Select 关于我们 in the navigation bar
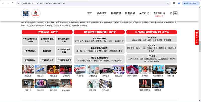Viewport: 201px width, 102px height. [x=144, y=13]
